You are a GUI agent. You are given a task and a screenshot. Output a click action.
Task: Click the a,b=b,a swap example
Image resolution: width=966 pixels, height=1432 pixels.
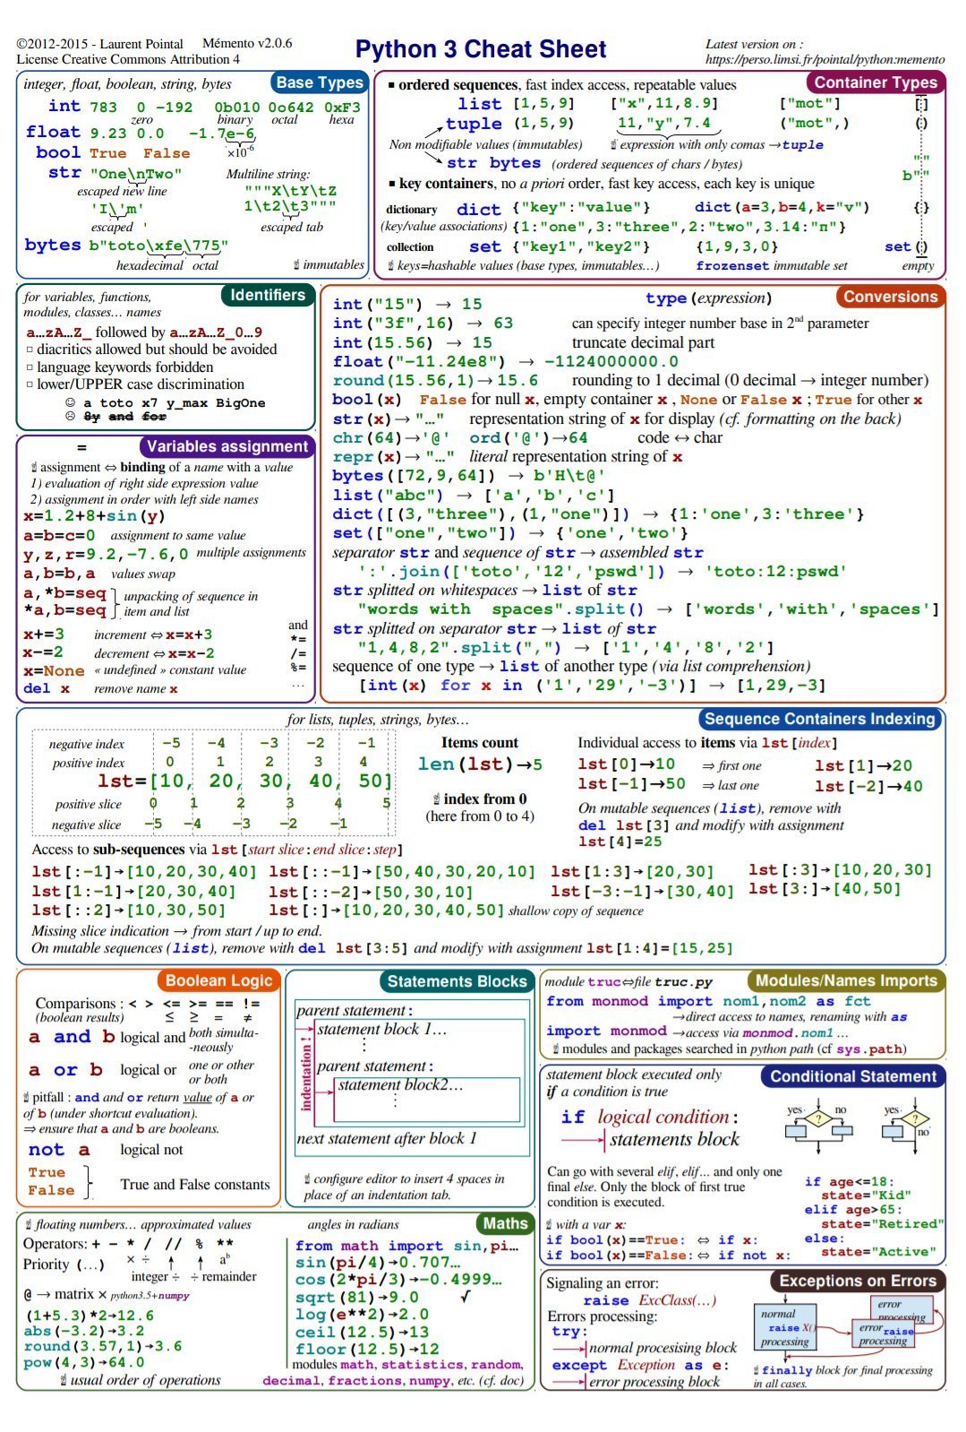tap(59, 574)
